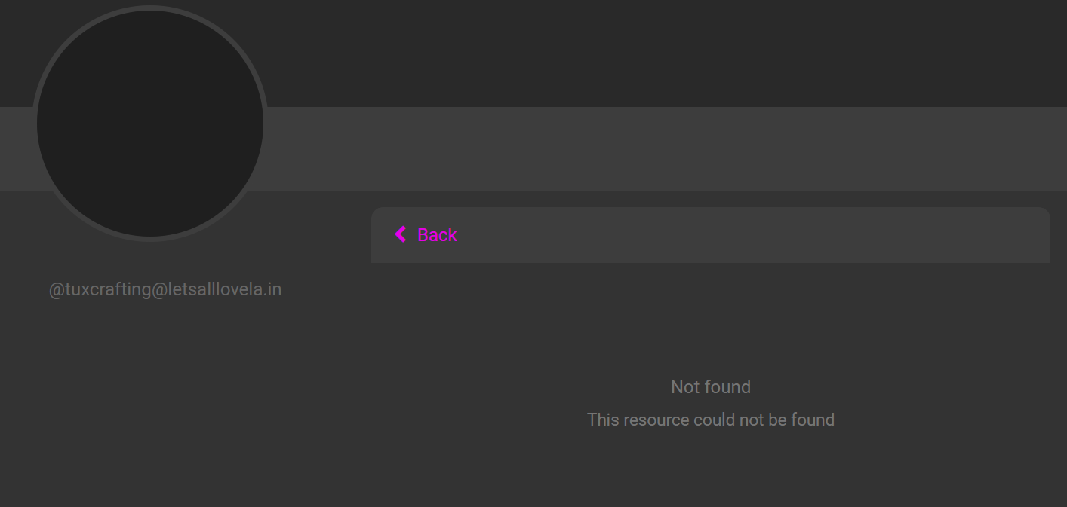Return to previous page with chevron
The image size is (1067, 507).
point(401,234)
